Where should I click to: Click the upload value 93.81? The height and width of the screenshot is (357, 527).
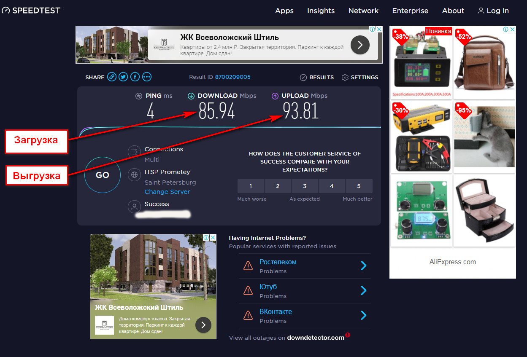300,111
